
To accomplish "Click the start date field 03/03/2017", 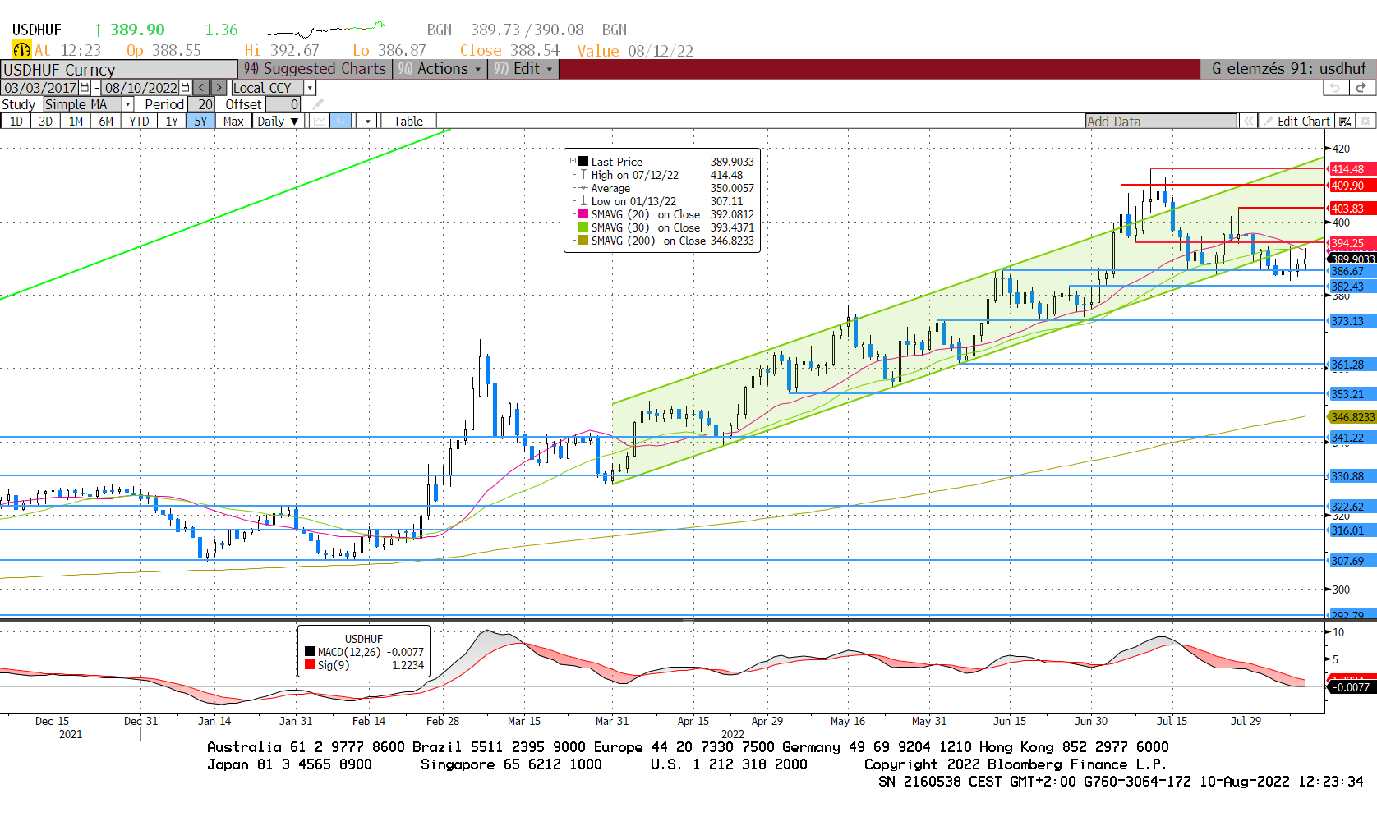I will click(40, 88).
